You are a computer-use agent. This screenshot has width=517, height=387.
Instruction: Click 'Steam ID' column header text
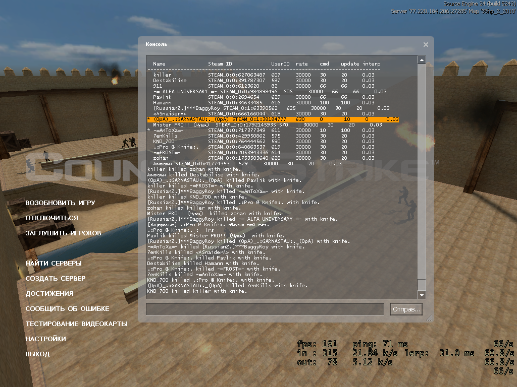tap(220, 64)
